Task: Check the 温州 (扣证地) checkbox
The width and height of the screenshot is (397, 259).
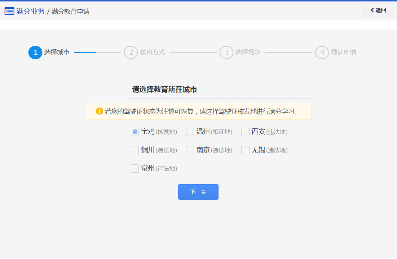Action: coord(190,132)
